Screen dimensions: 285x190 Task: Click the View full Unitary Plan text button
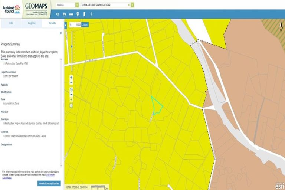pyautogui.click(x=49, y=183)
